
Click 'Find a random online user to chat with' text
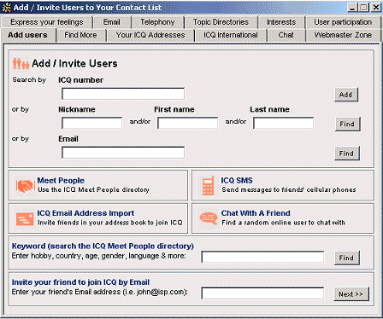[283, 223]
